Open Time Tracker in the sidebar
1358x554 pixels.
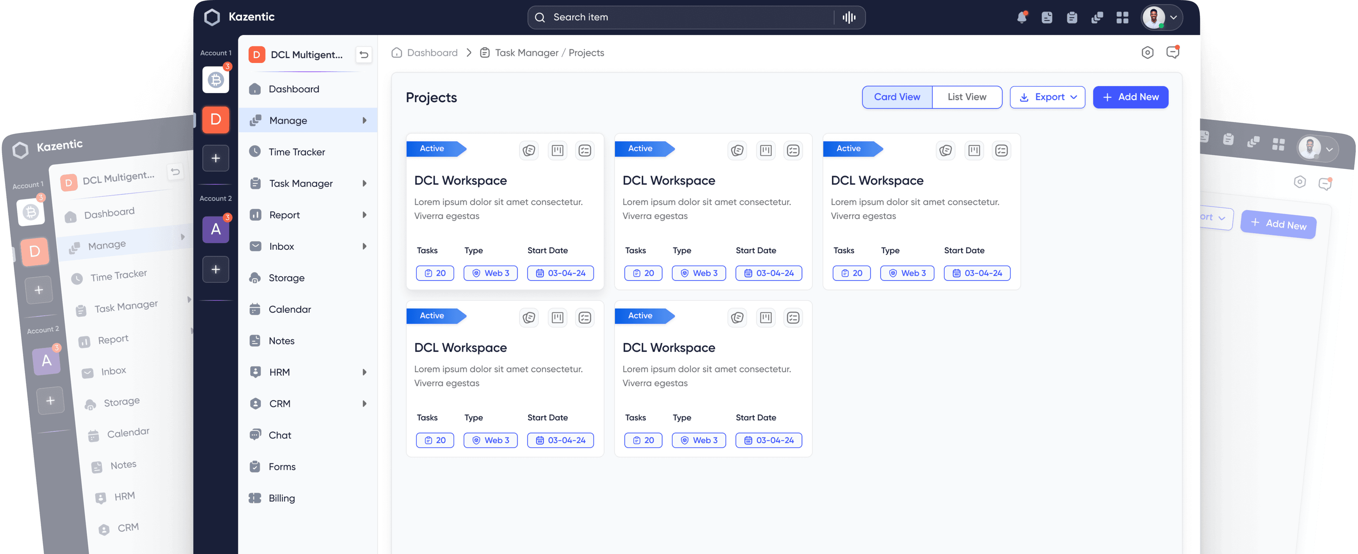pyautogui.click(x=308, y=152)
